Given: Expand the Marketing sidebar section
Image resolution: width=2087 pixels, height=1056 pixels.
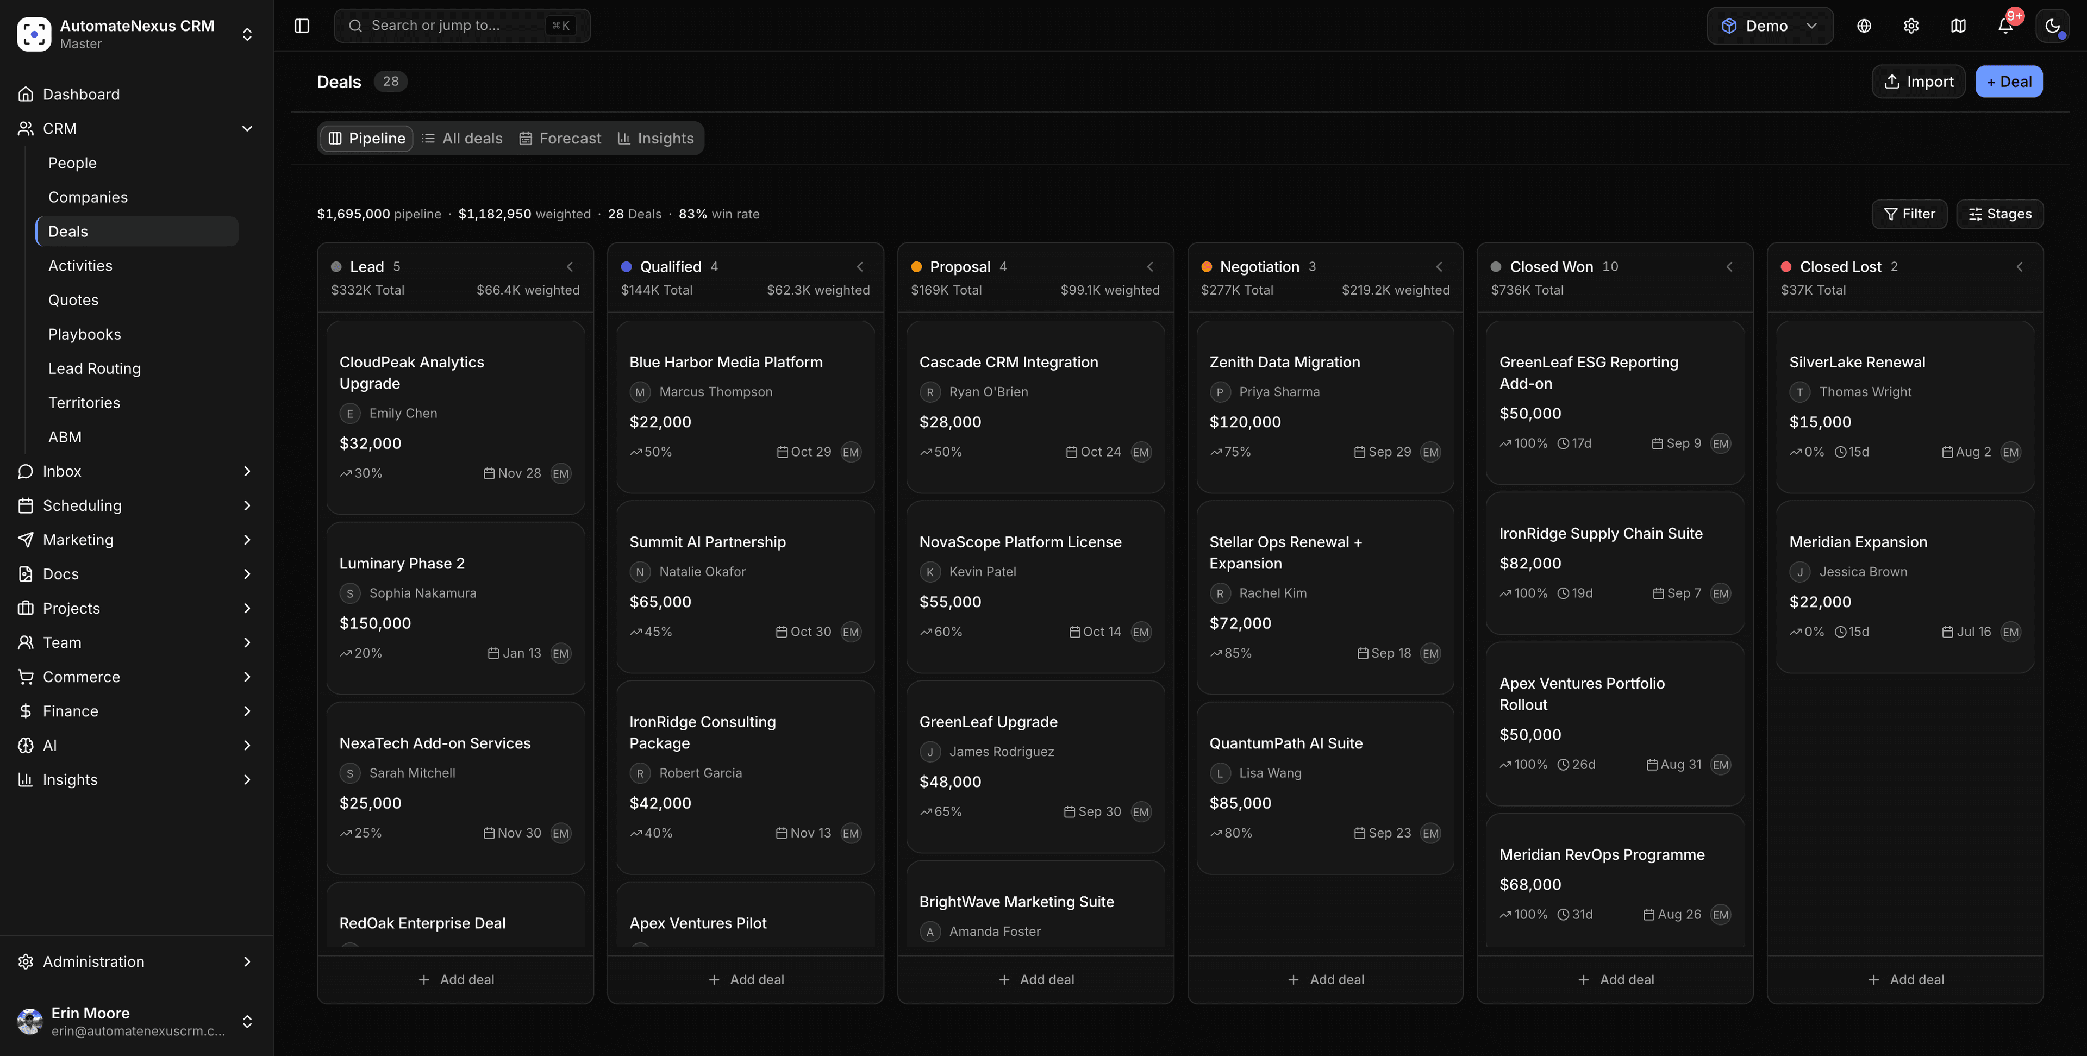Looking at the screenshot, I should point(247,540).
